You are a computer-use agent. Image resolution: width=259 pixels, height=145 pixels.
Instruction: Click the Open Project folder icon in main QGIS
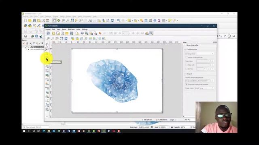coord(30,21)
